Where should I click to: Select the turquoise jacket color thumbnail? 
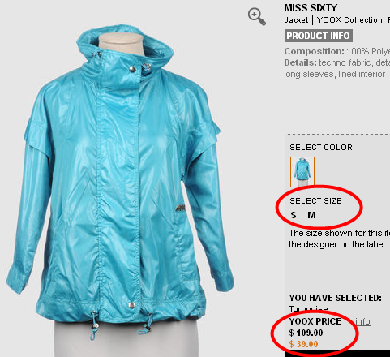pos(302,172)
